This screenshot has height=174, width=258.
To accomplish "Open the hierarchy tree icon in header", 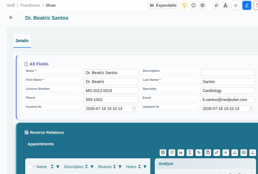I will coord(225,5).
